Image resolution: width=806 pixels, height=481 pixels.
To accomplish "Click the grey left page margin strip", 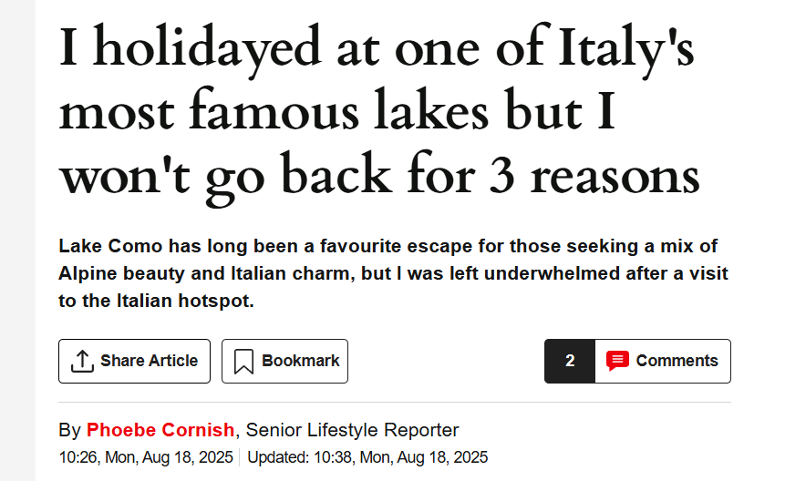I will coord(17,240).
